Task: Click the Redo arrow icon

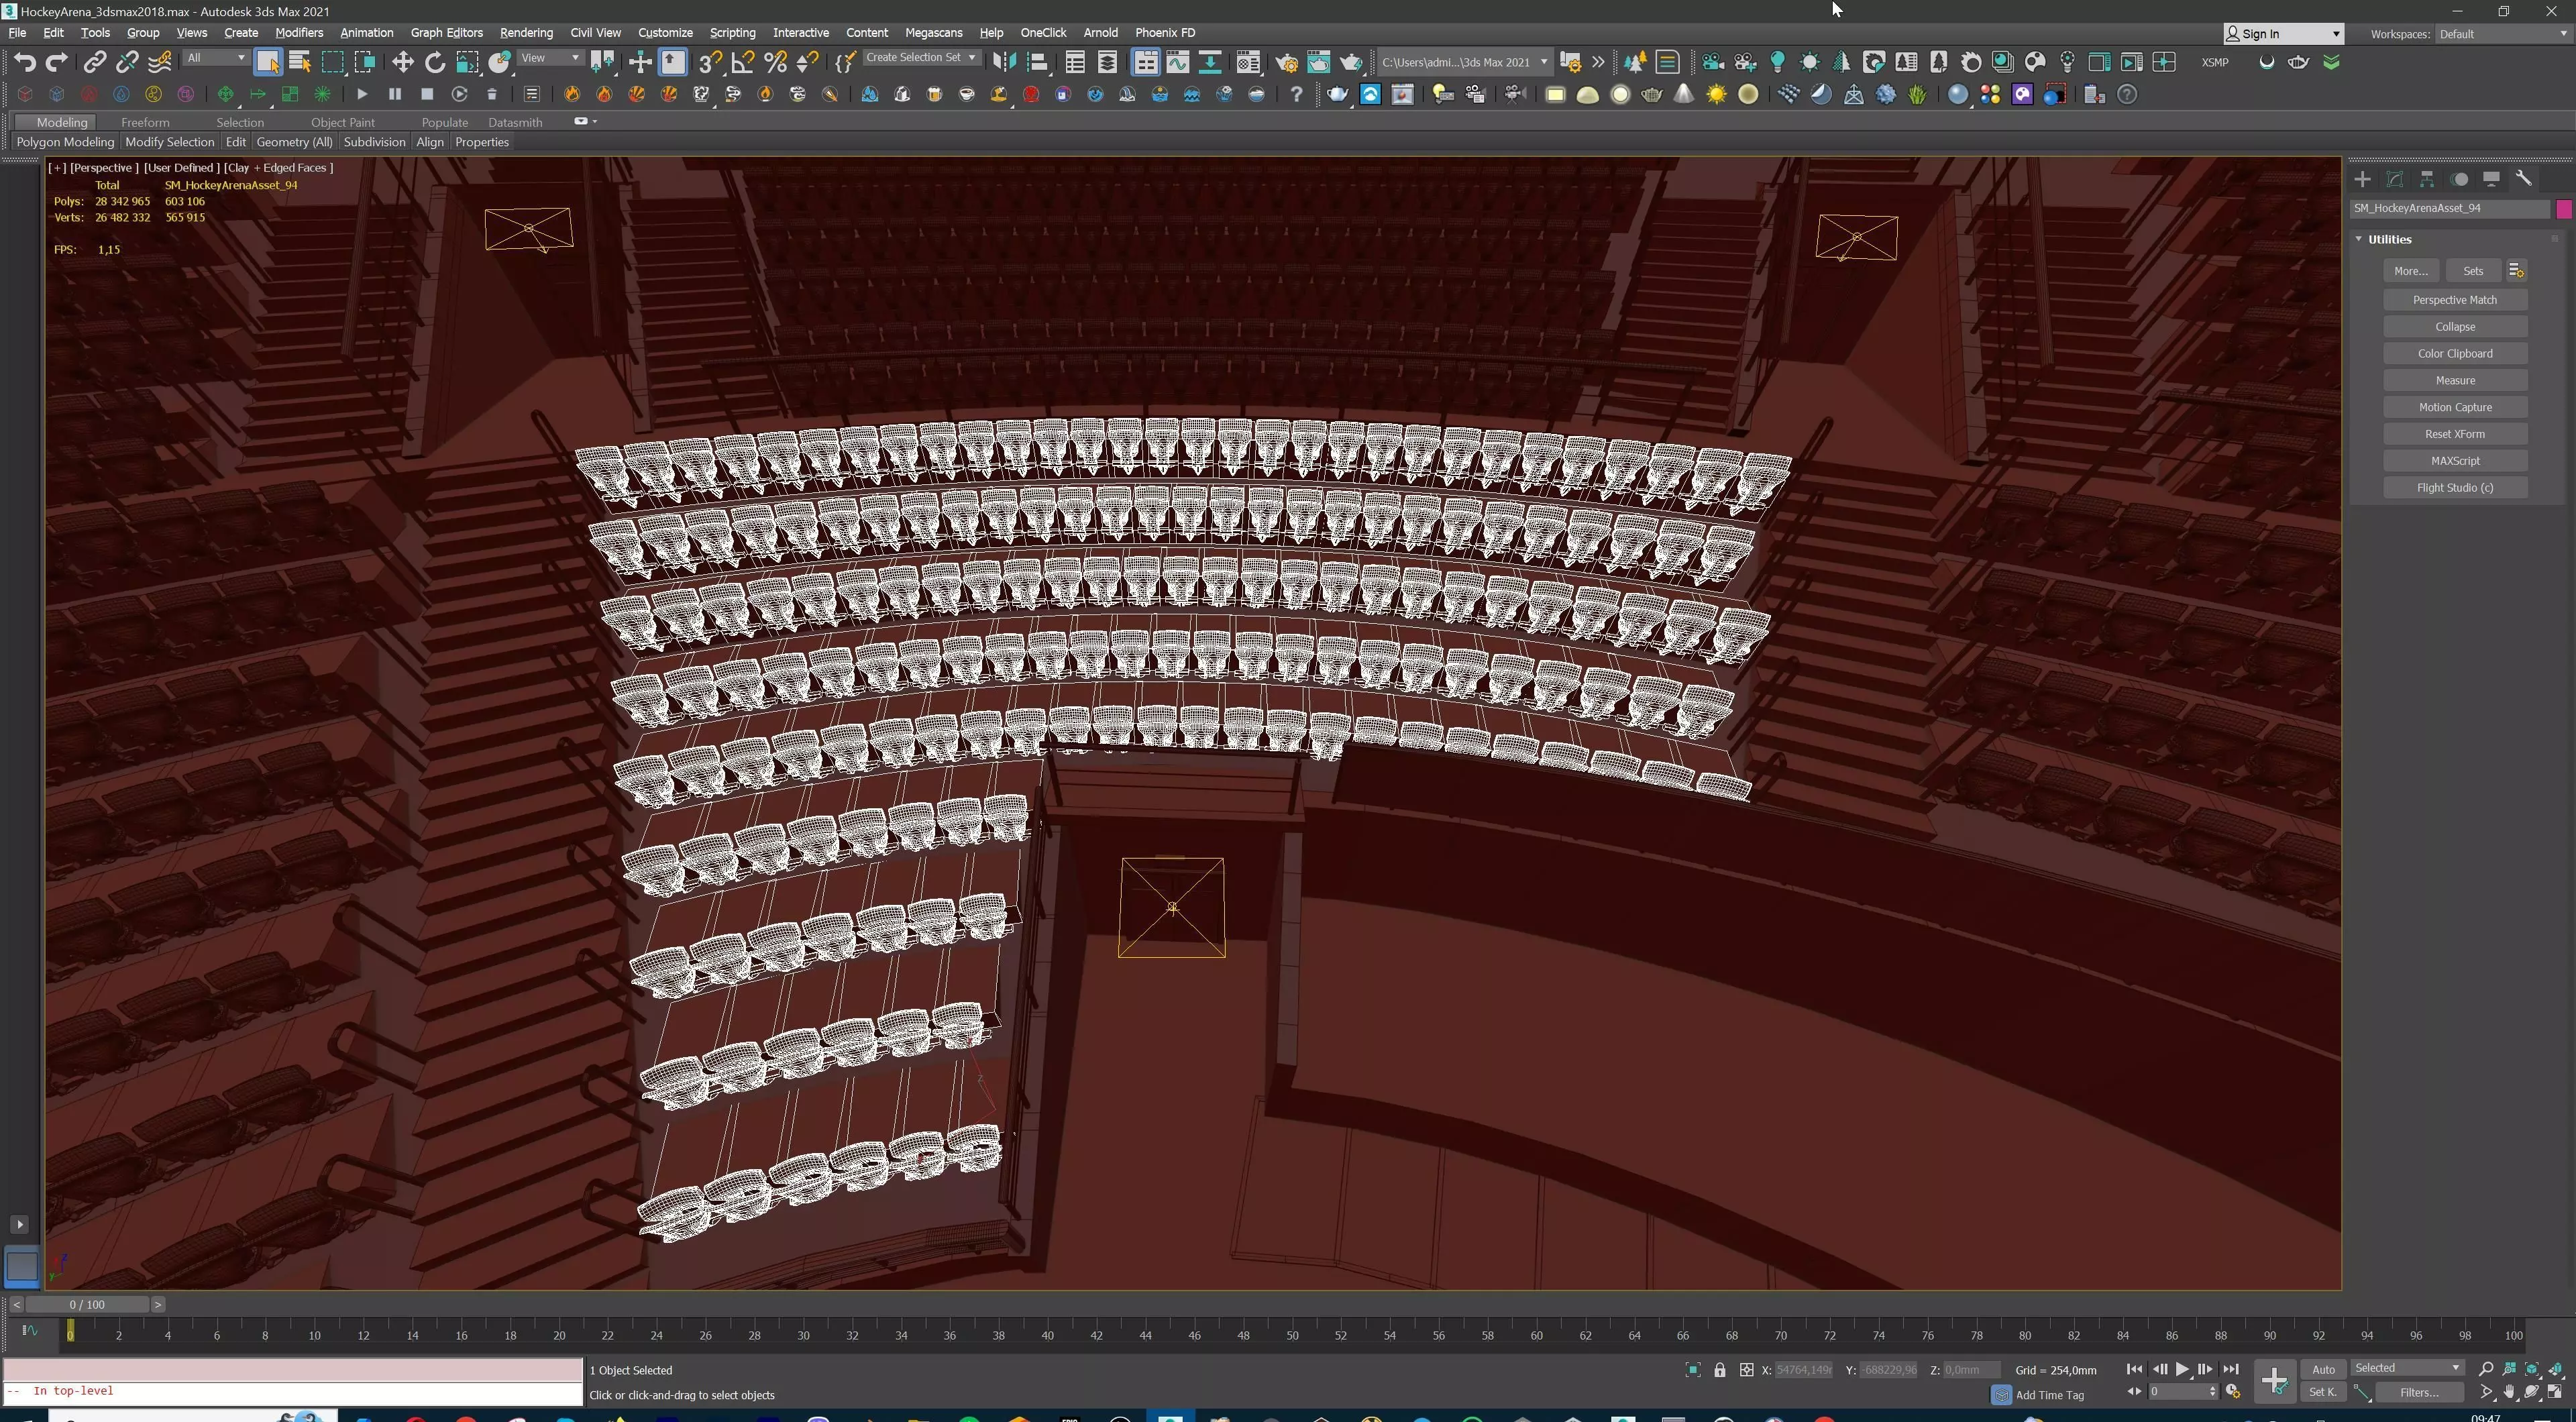Action: [57, 62]
